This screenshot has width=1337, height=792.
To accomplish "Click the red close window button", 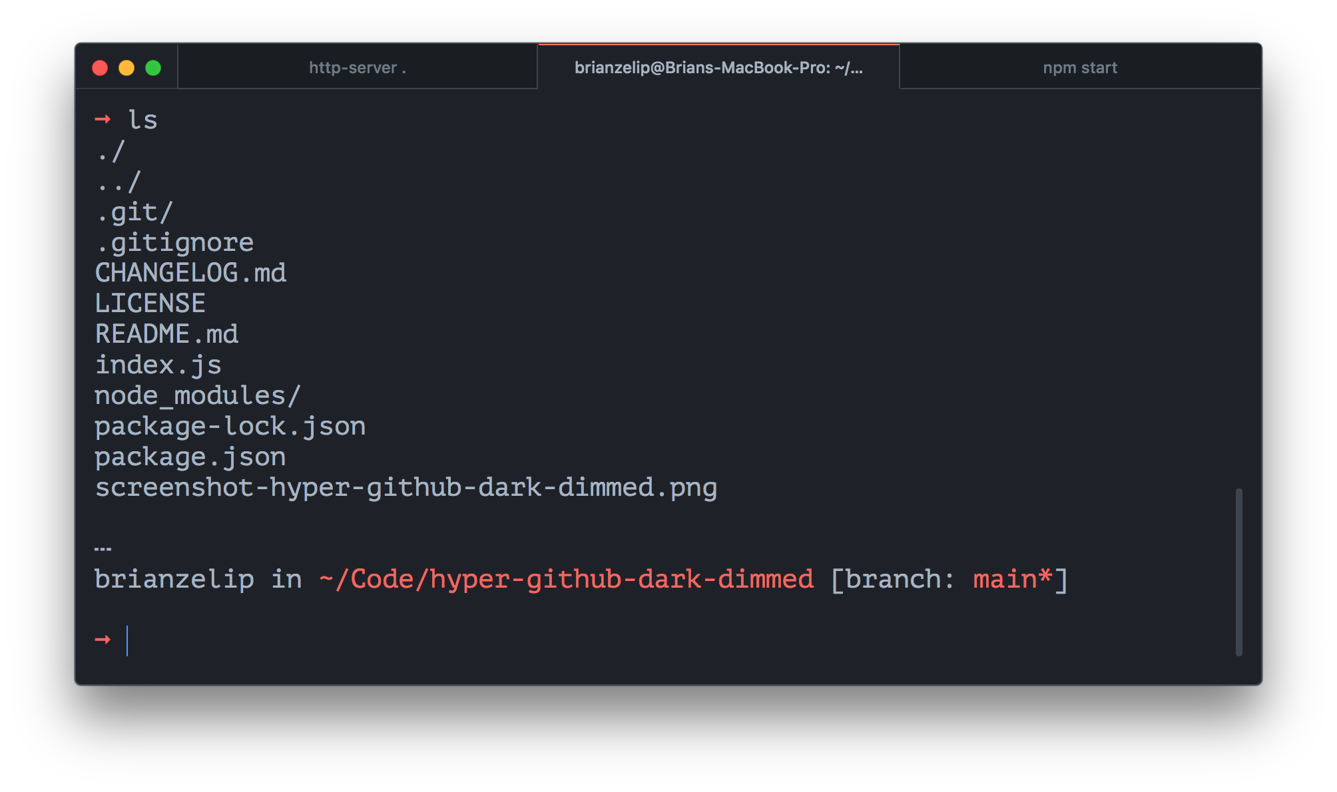I will click(x=100, y=68).
